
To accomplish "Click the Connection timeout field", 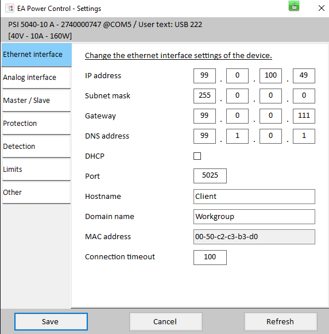I will point(210,258).
